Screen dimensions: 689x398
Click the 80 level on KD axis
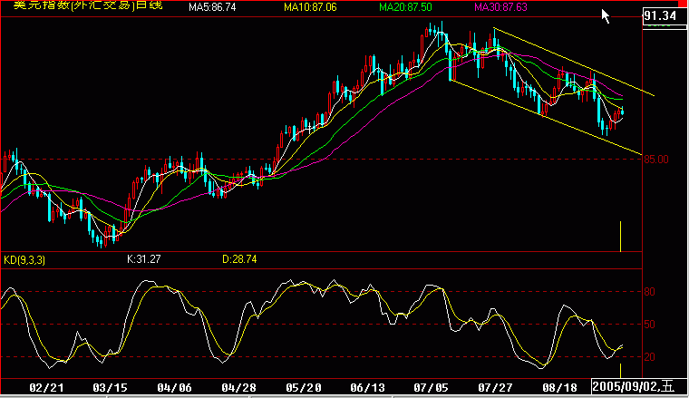(649, 292)
